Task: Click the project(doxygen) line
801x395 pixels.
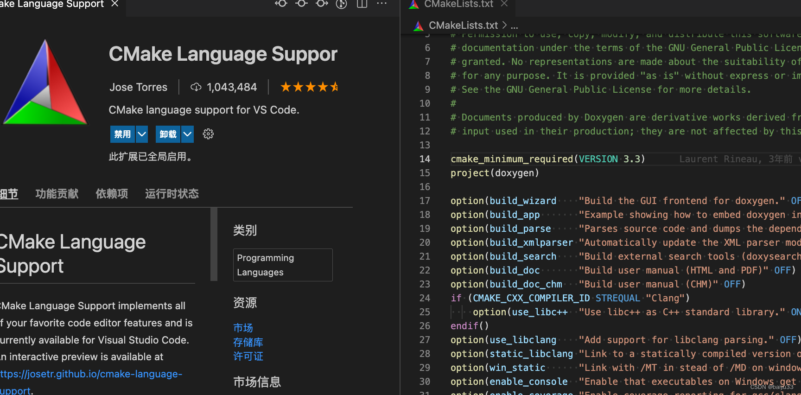Action: click(x=495, y=173)
